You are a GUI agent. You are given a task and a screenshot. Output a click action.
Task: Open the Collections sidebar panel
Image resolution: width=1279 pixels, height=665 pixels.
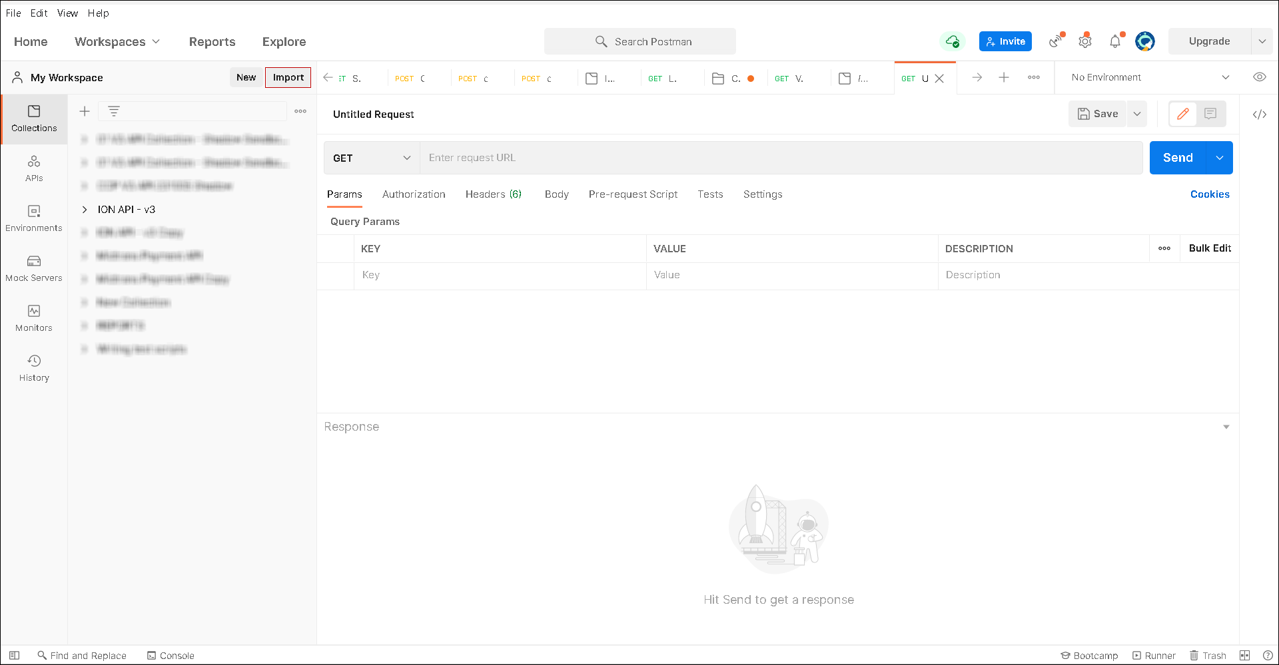(34, 118)
